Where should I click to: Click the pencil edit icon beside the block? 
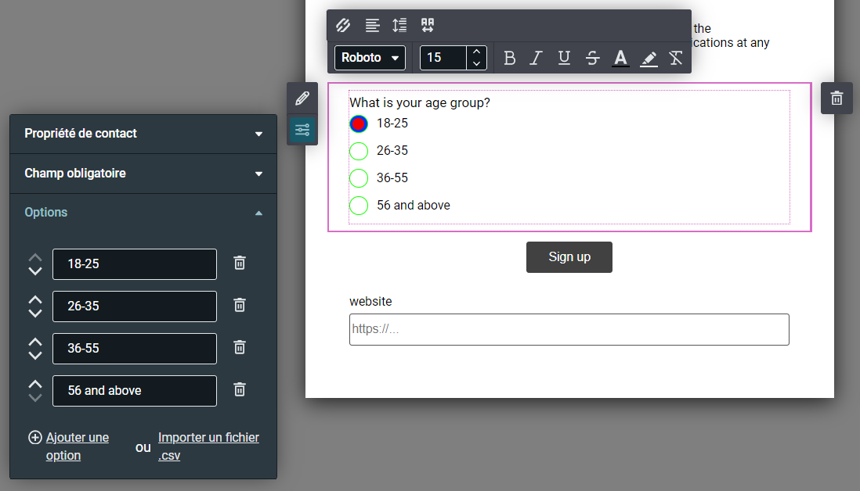[302, 99]
